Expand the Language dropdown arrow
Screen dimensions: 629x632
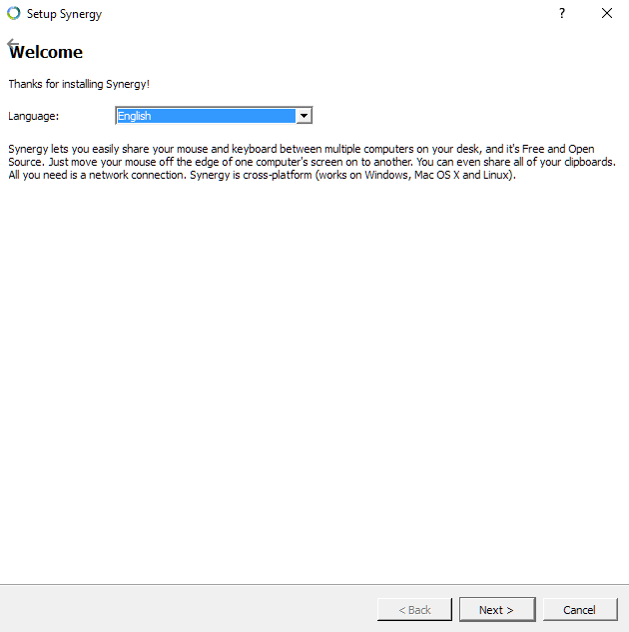coord(304,116)
